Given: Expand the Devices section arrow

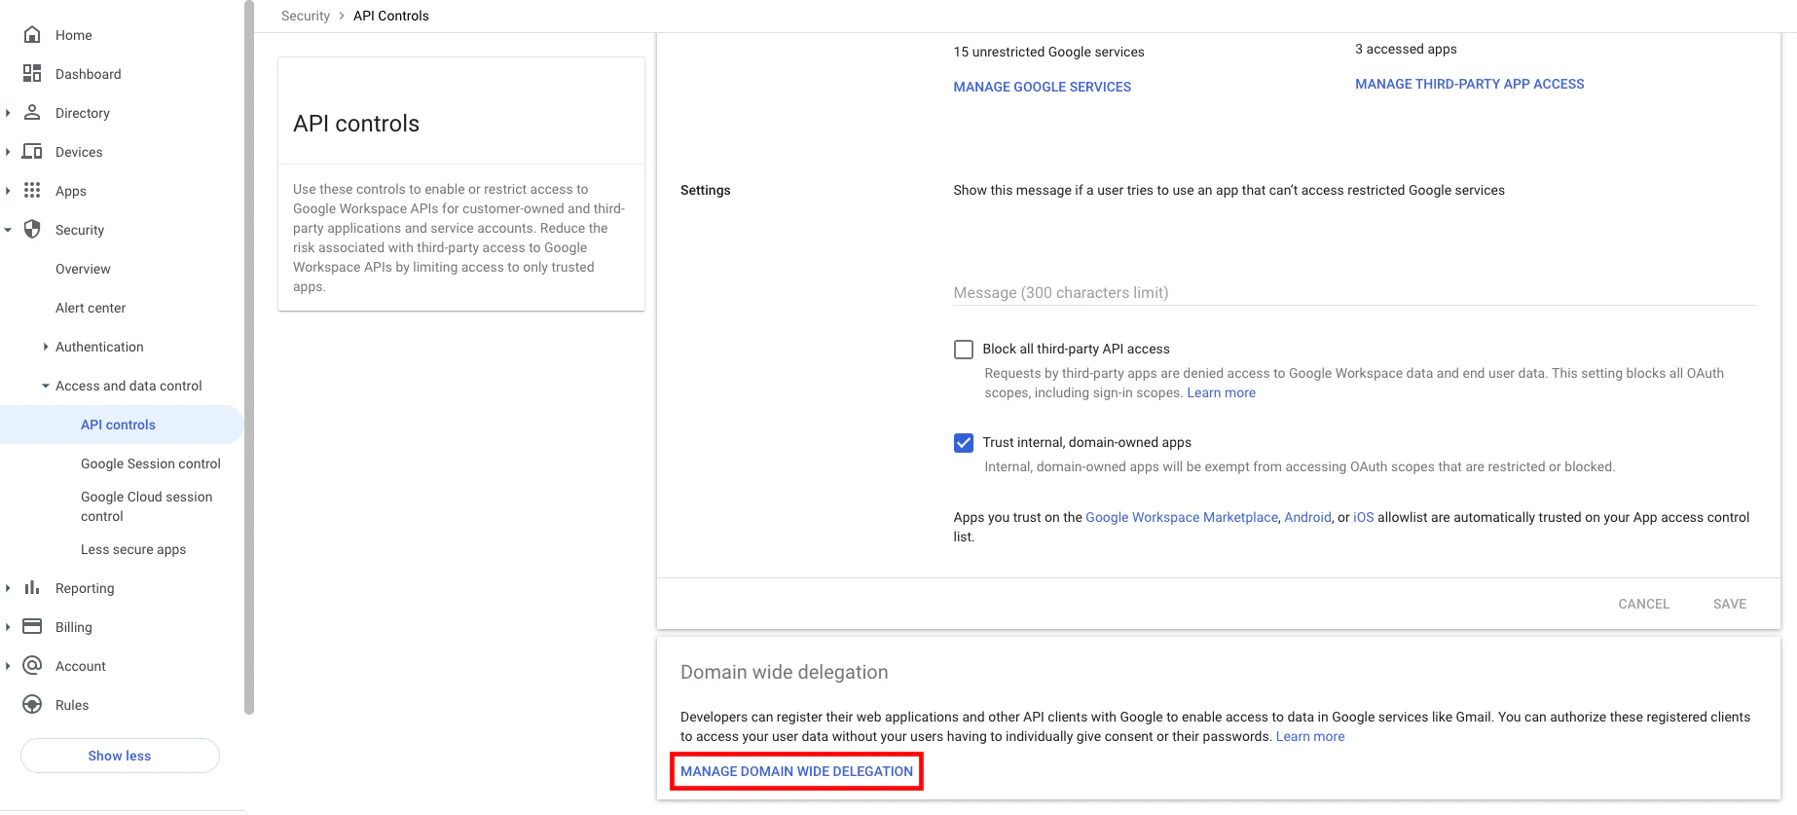Looking at the screenshot, I should [8, 152].
